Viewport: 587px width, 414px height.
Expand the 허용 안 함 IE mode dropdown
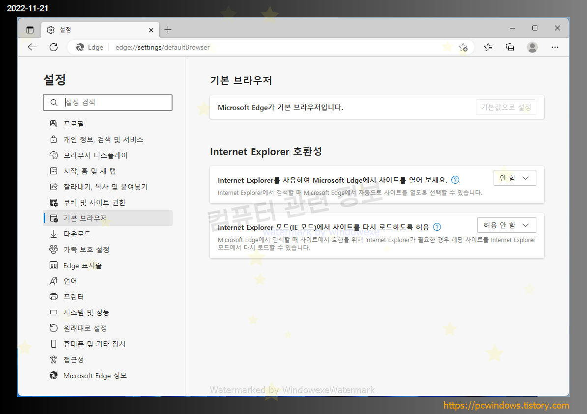pos(506,225)
